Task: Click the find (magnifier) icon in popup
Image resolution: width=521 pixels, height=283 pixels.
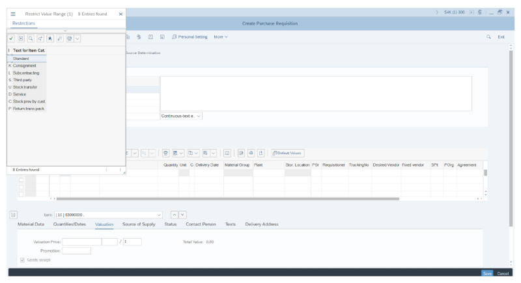Action: click(x=31, y=40)
